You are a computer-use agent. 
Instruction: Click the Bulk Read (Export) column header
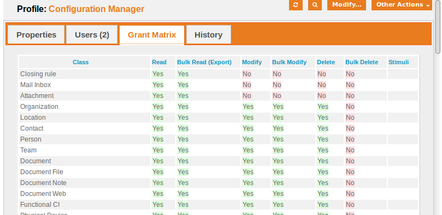[204, 62]
